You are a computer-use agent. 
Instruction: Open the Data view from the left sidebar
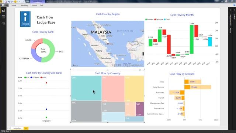pyautogui.click(x=3, y=17)
